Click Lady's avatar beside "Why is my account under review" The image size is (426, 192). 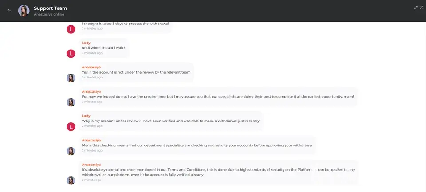tap(71, 127)
